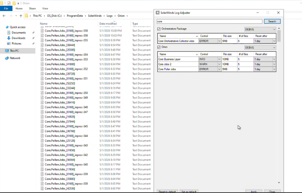The width and height of the screenshot is (302, 193).
Task: Edit number of files for Core Jobs 2
Action: (245, 64)
